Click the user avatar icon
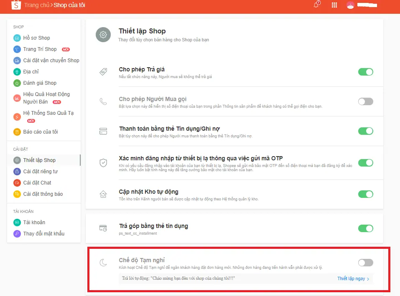 350,5
